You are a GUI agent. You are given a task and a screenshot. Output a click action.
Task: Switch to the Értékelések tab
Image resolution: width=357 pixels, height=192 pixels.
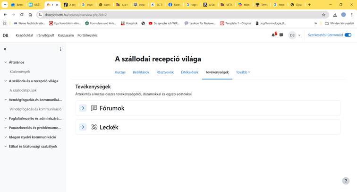tap(190, 72)
